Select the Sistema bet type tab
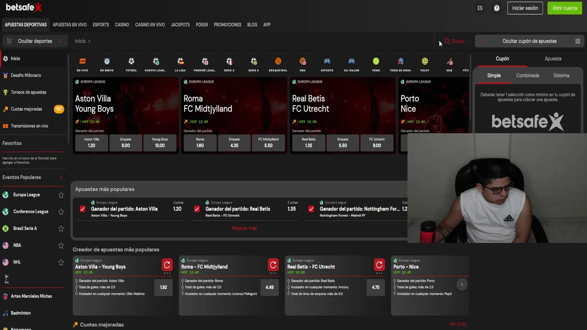The image size is (587, 330). point(561,76)
